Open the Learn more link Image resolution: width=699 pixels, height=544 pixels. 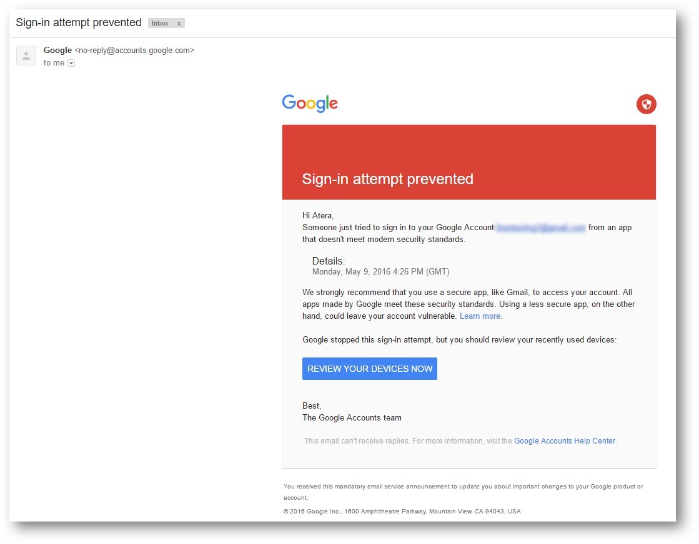[480, 316]
